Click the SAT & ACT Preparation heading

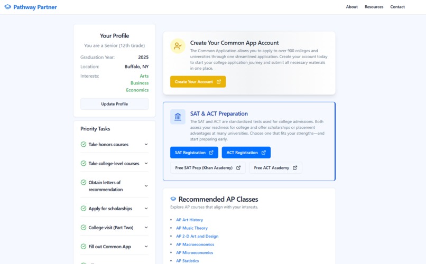point(219,114)
